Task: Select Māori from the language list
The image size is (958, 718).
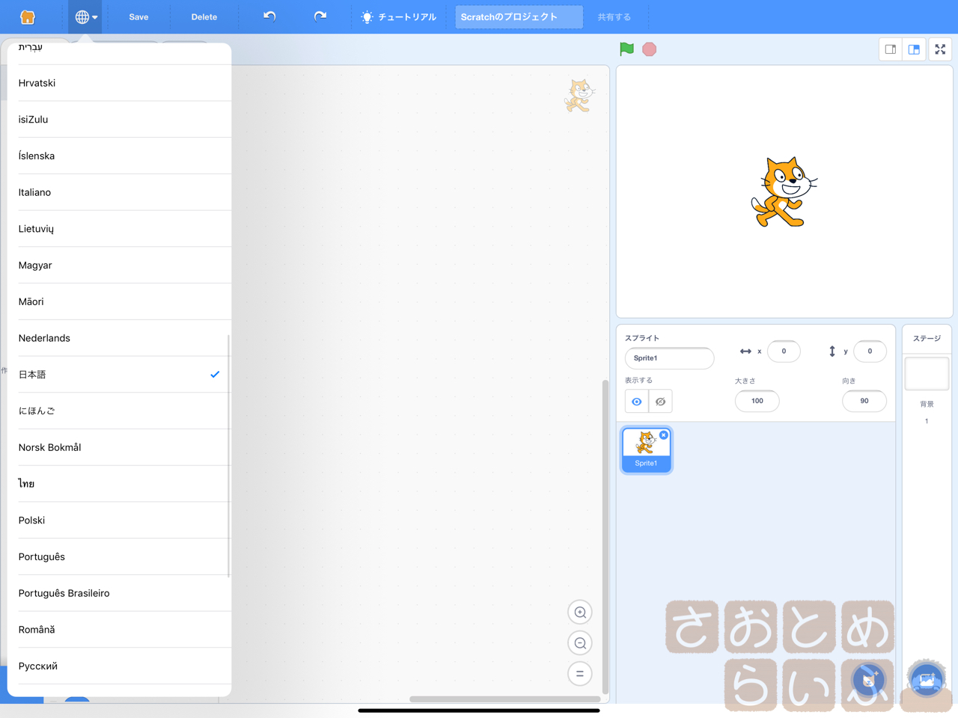Action: [x=119, y=301]
